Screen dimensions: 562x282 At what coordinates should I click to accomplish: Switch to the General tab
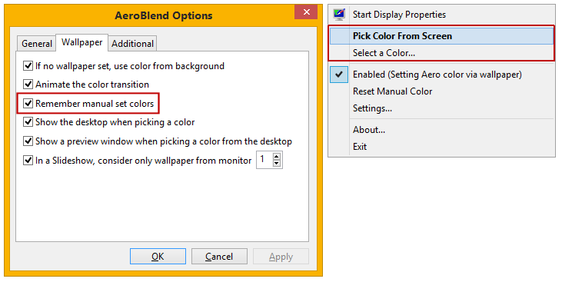coord(37,44)
